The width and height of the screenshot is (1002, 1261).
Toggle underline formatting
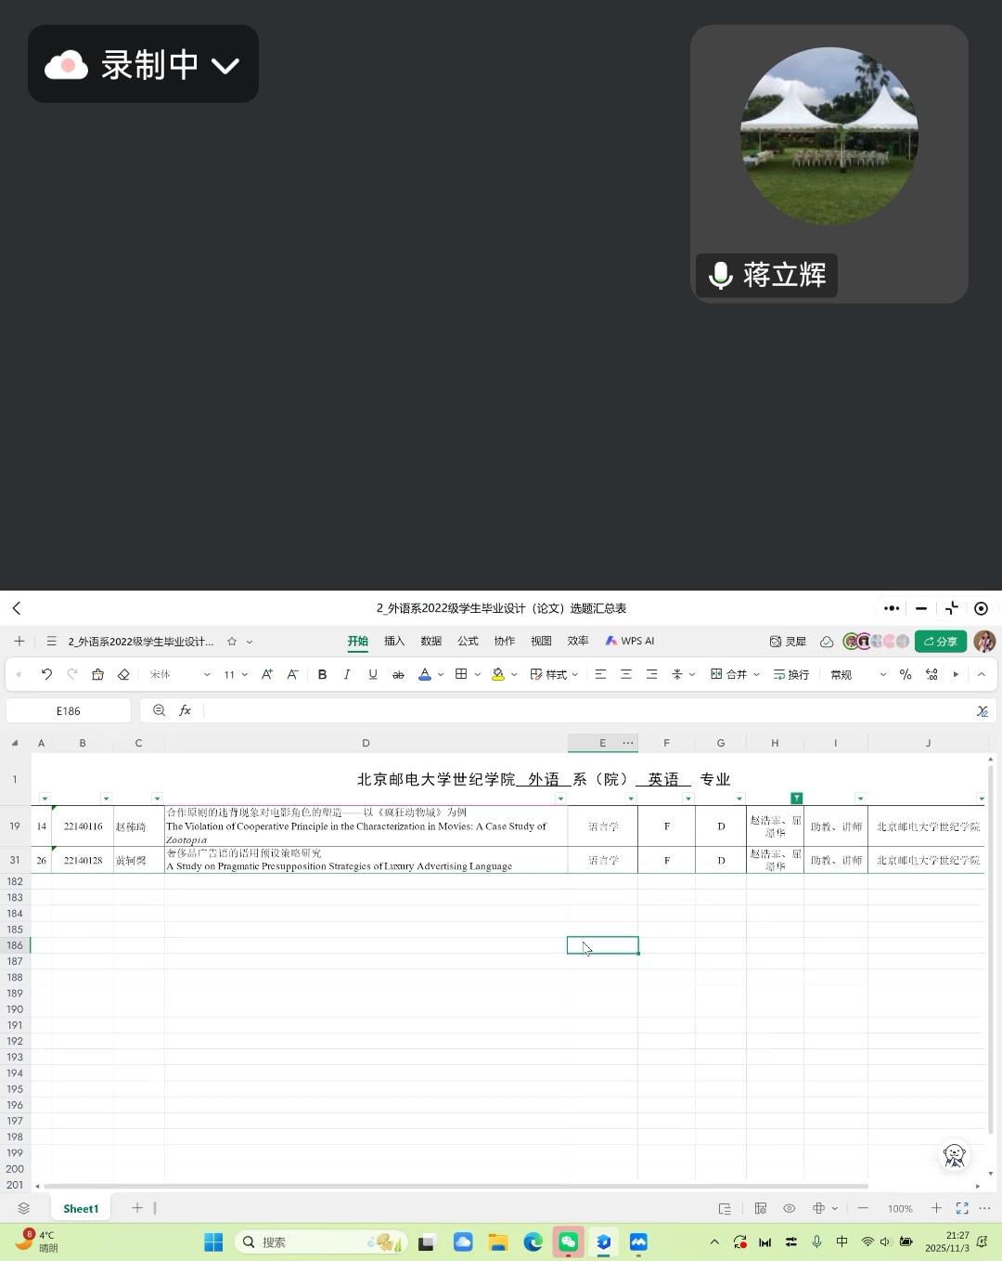coord(372,674)
